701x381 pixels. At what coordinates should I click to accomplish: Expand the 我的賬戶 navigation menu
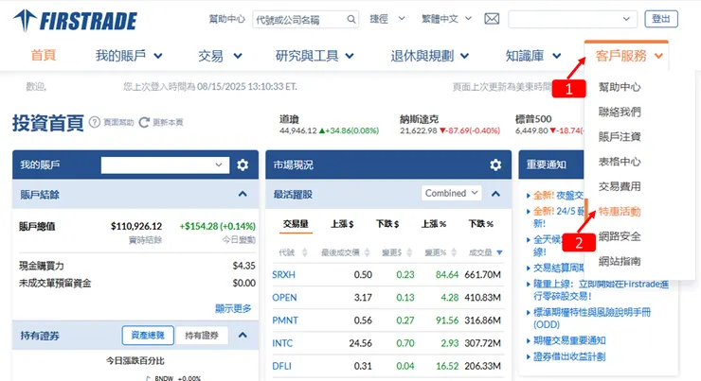tap(129, 56)
